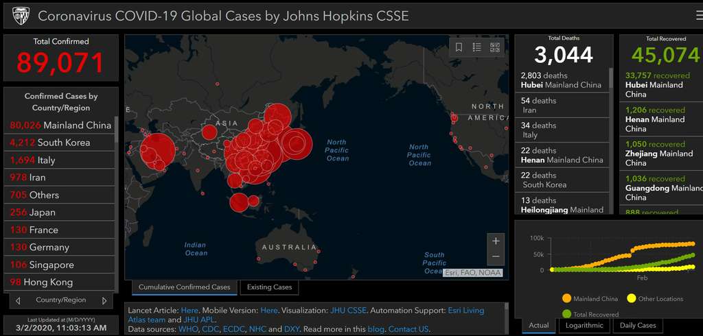Show the map legend list icon

coord(476,47)
